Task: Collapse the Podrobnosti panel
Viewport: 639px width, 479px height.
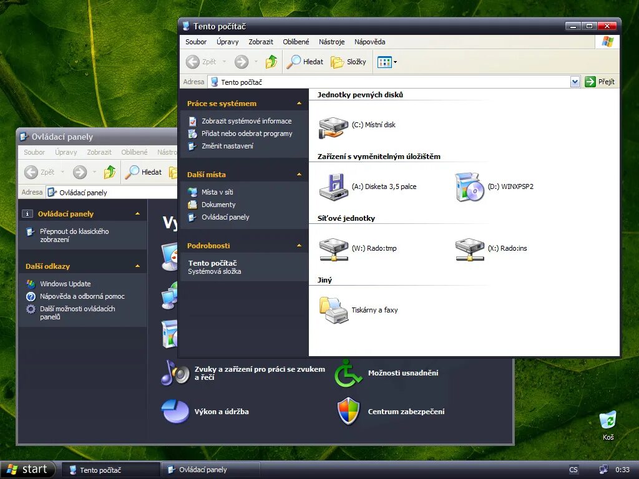Action: (299, 246)
